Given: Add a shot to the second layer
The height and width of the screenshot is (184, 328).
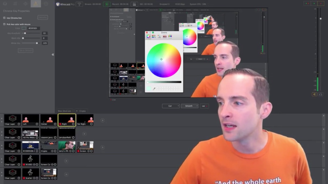Looking at the screenshot, I should click(84, 134).
